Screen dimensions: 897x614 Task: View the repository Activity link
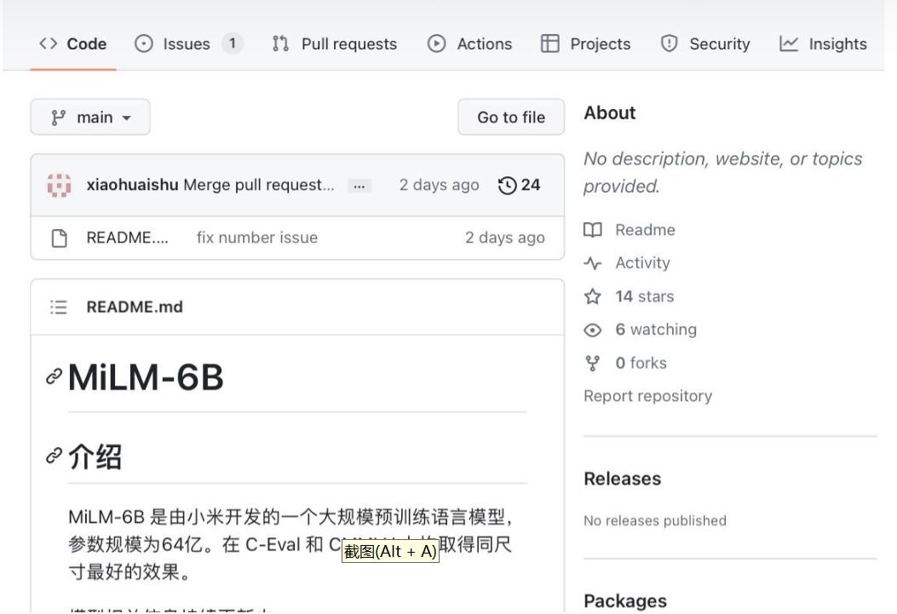coord(642,263)
